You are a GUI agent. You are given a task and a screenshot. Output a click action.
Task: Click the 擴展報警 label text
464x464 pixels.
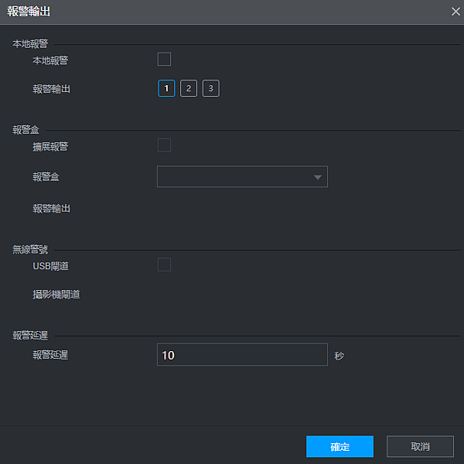tap(50, 146)
